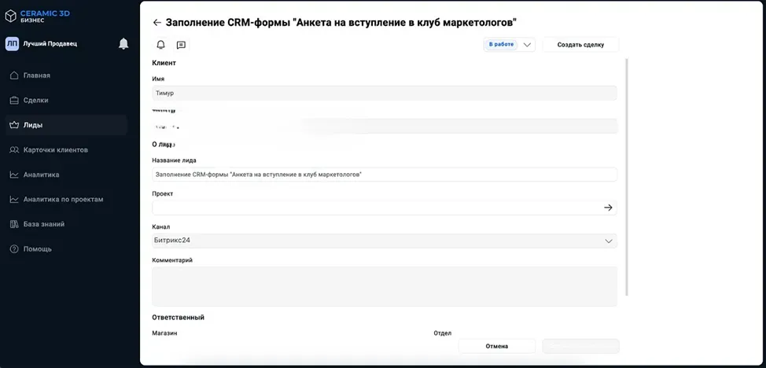This screenshot has width=766, height=368.
Task: Expand the Канал Битрикс24 dropdown
Action: pyautogui.click(x=385, y=241)
